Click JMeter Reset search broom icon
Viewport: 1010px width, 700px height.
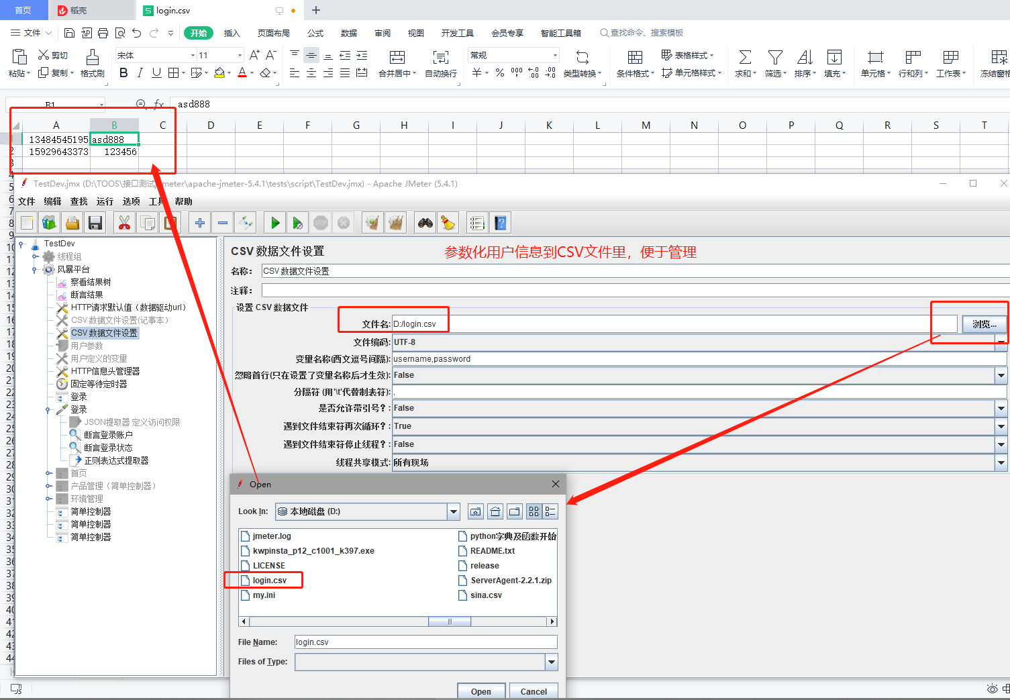(448, 223)
